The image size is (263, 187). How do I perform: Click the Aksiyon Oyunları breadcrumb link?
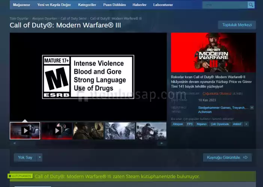pos(45,18)
